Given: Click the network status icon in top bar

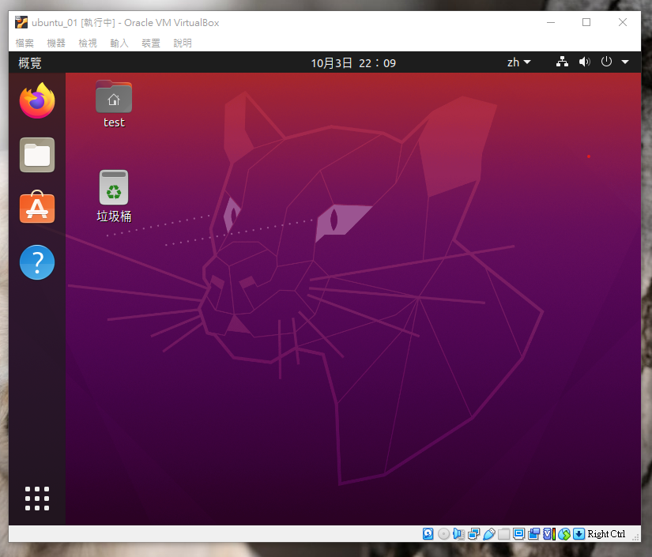Looking at the screenshot, I should (x=562, y=62).
